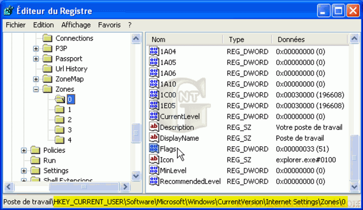Click the Zones folder icon

[x=48, y=89]
